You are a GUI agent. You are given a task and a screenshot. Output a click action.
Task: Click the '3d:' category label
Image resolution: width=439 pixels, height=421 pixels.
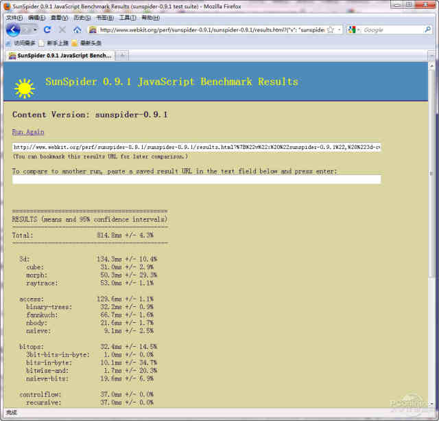pyautogui.click(x=25, y=259)
